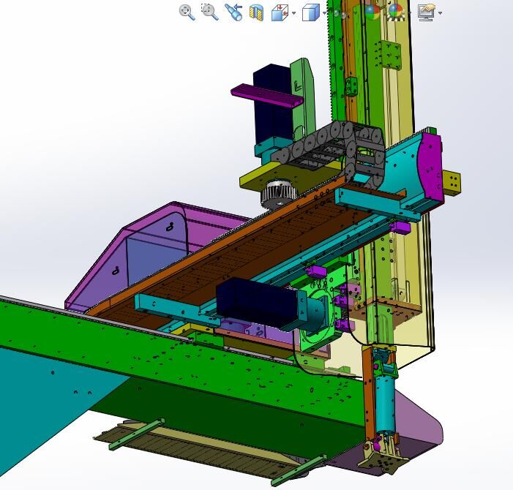The image size is (513, 490).
Task: Toggle the Section View tool
Action: (256, 12)
